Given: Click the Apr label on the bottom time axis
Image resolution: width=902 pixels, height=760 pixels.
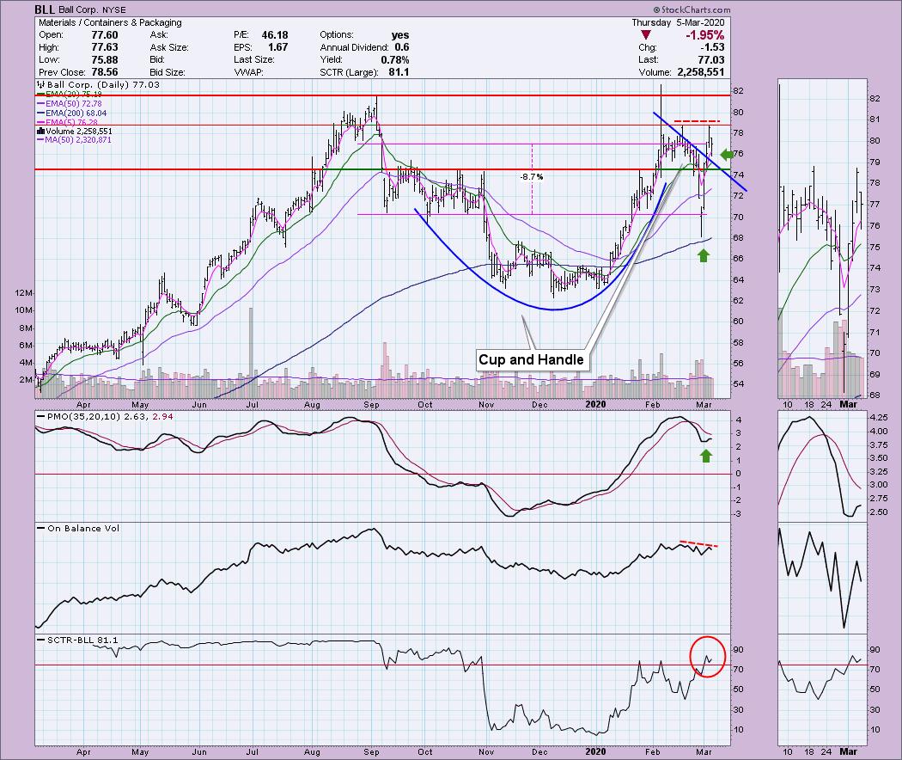Looking at the screenshot, I should [83, 751].
